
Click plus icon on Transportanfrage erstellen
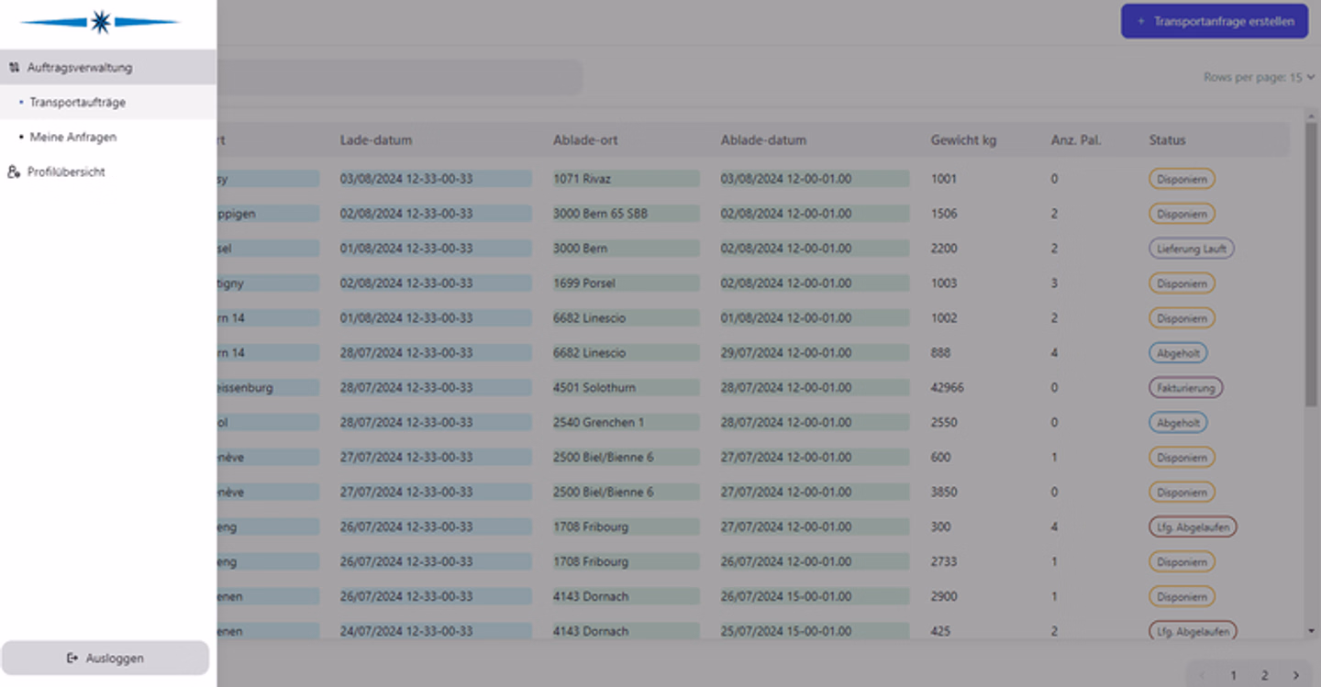click(x=1140, y=20)
